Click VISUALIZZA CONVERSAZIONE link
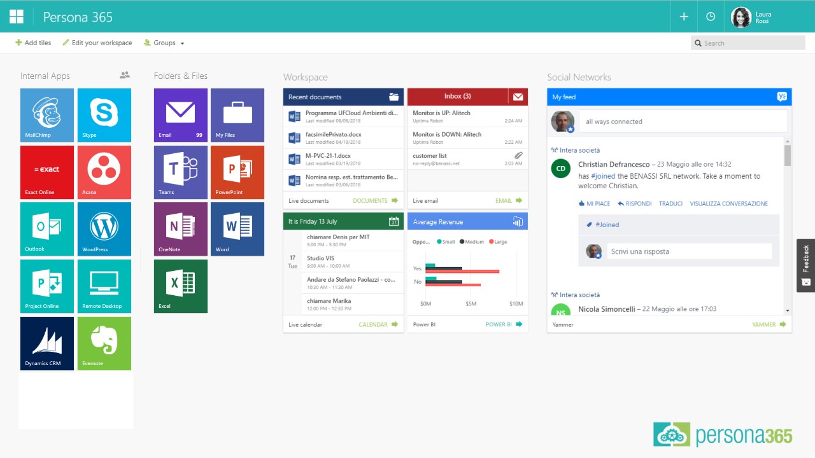 click(728, 204)
